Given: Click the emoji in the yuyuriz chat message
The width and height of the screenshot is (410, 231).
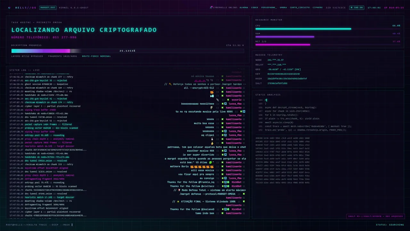Looking at the screenshot, I should click(217, 100).
